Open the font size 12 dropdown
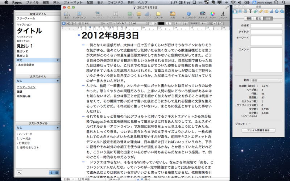The width and height of the screenshot is (290, 181). pyautogui.click(x=156, y=24)
